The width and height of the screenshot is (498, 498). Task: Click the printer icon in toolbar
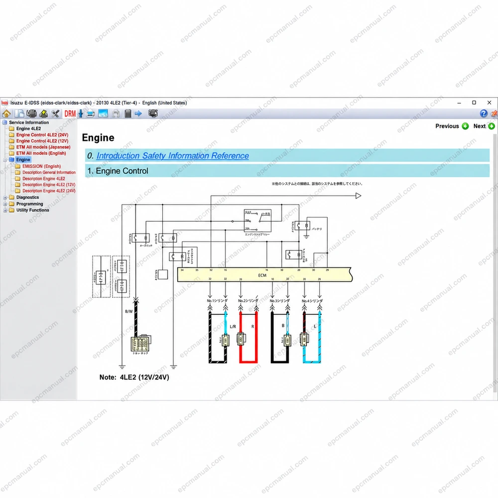click(91, 114)
